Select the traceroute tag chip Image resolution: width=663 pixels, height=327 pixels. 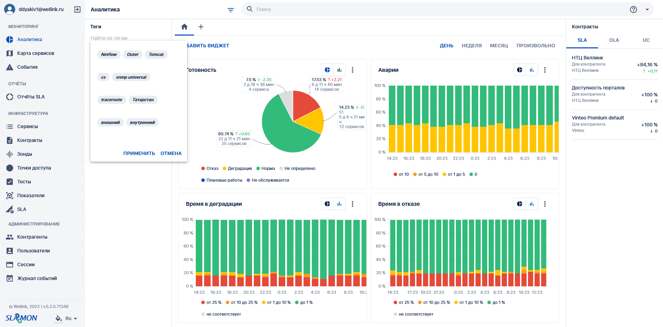click(112, 100)
